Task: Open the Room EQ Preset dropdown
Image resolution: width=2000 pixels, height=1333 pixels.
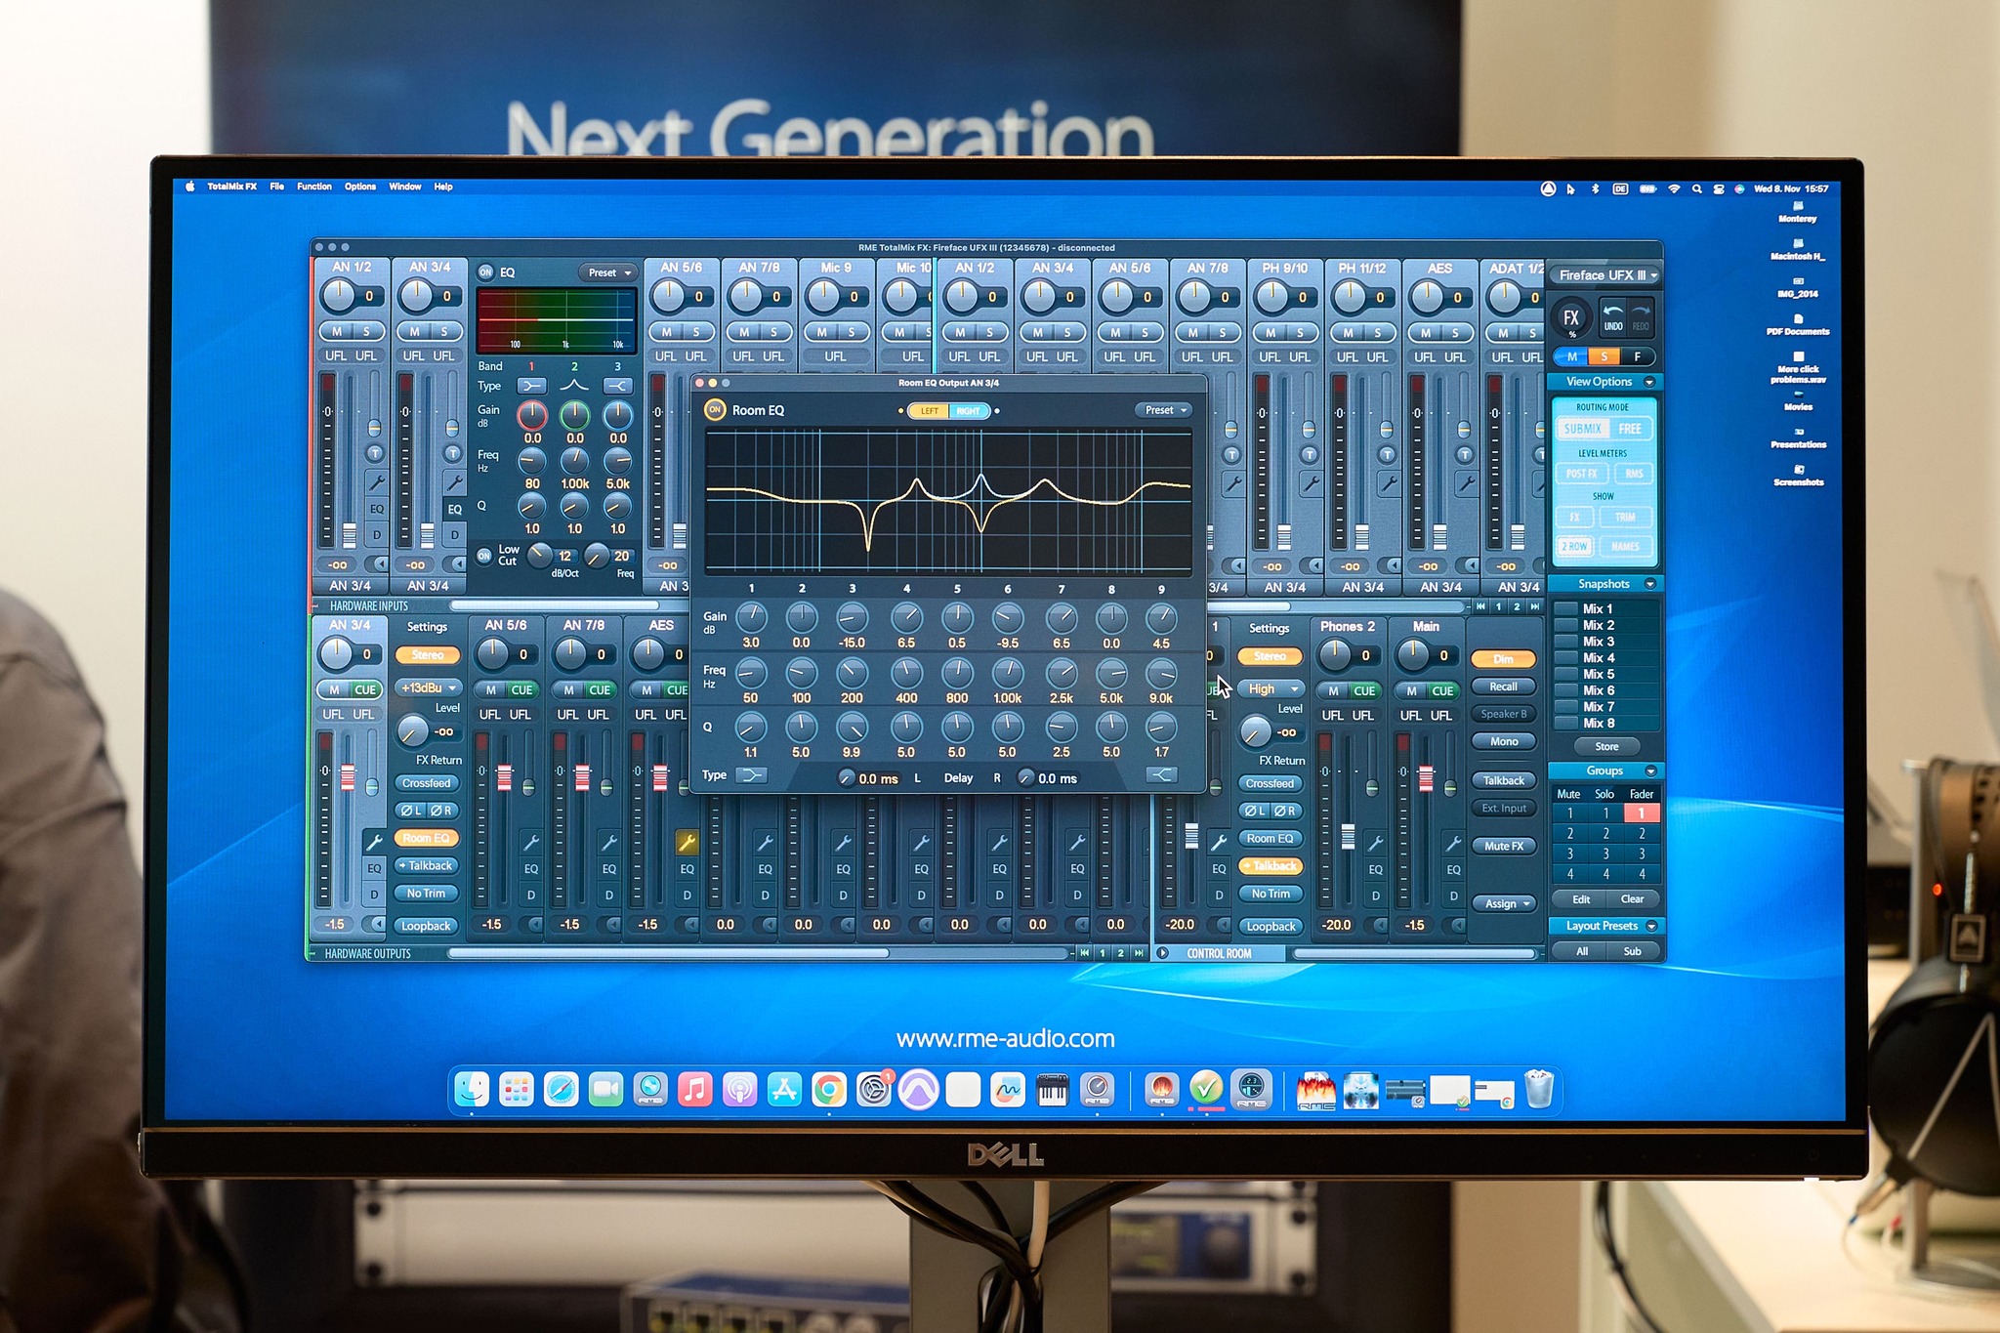Action: point(1164,410)
